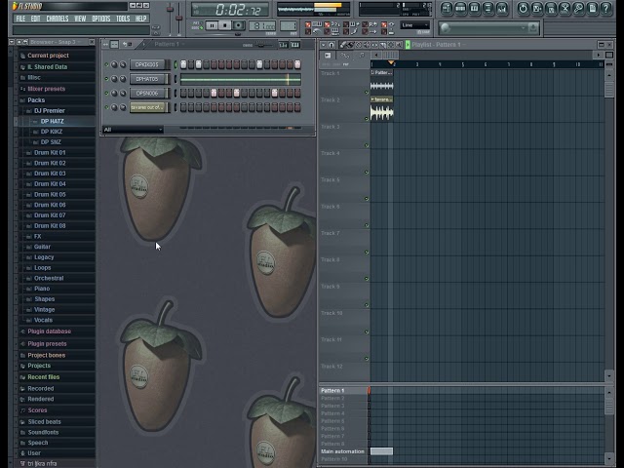Open the step sequencer icon

[460, 9]
